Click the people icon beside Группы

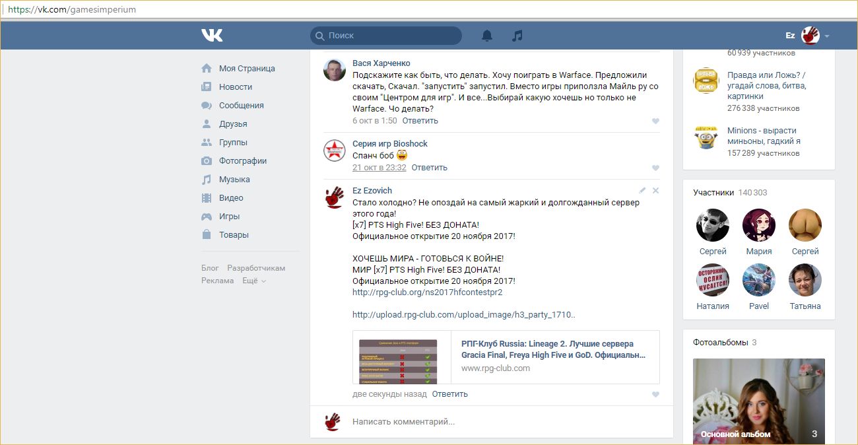pyautogui.click(x=207, y=143)
